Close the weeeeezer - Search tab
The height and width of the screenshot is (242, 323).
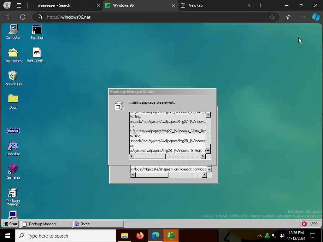(98, 6)
